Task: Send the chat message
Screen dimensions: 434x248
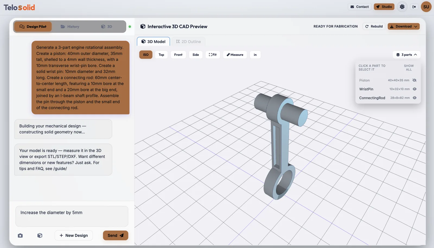Action: (x=116, y=236)
